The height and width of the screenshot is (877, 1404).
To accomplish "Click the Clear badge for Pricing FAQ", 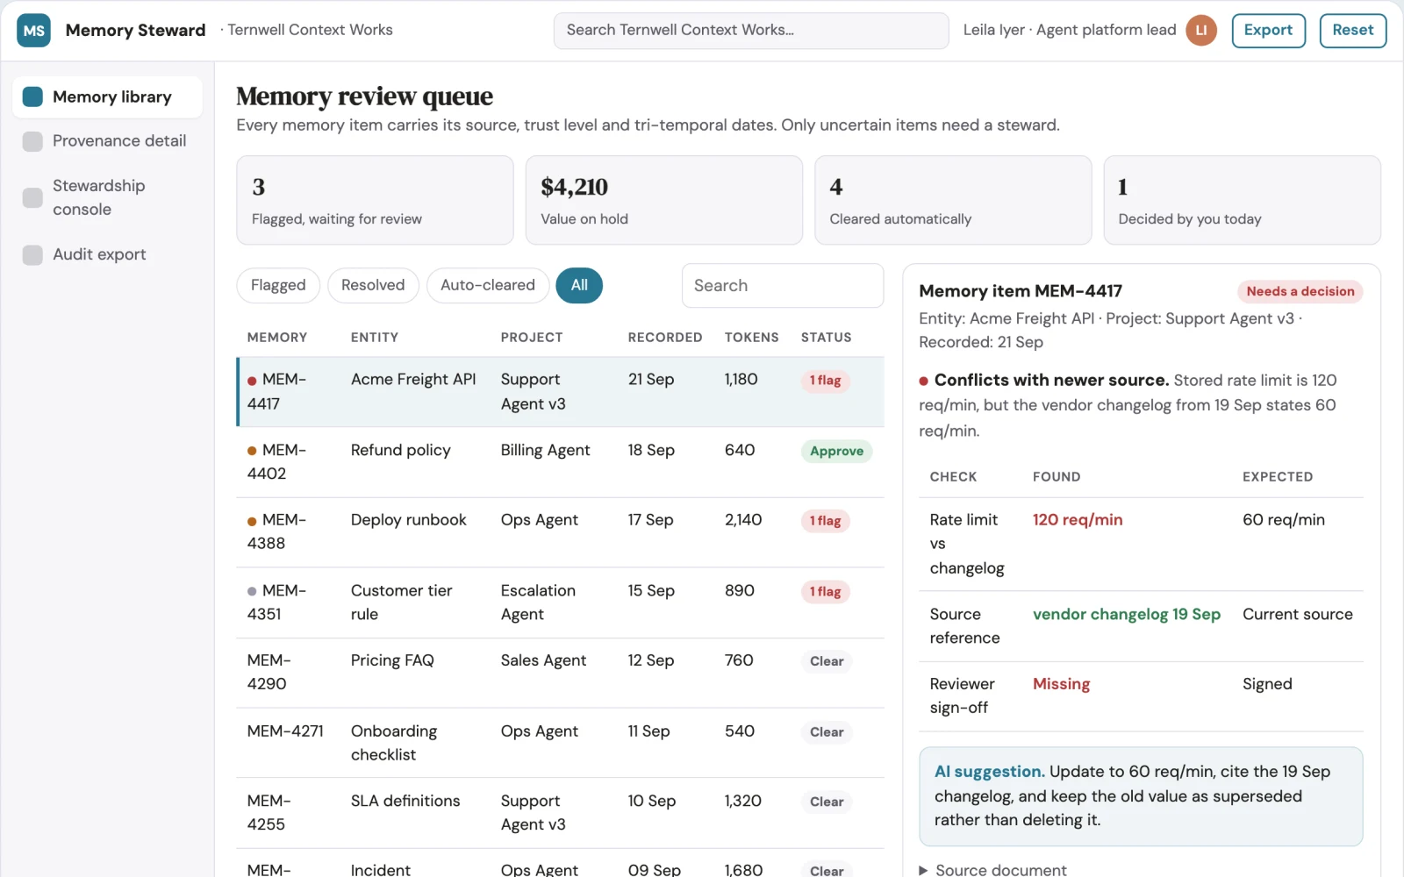I will [827, 661].
